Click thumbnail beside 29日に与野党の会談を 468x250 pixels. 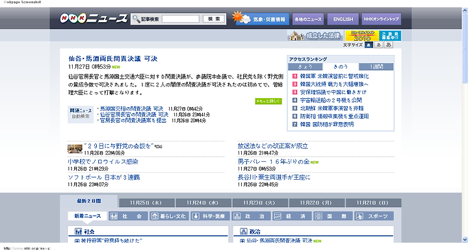[x=75, y=149]
